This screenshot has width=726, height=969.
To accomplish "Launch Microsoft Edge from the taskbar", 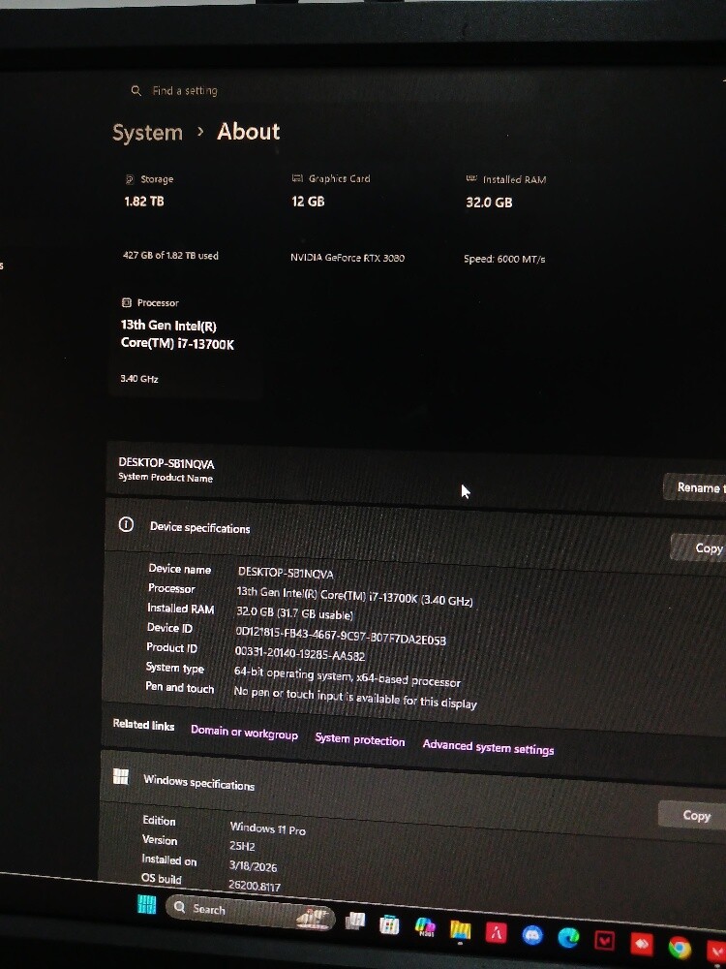I will (568, 937).
